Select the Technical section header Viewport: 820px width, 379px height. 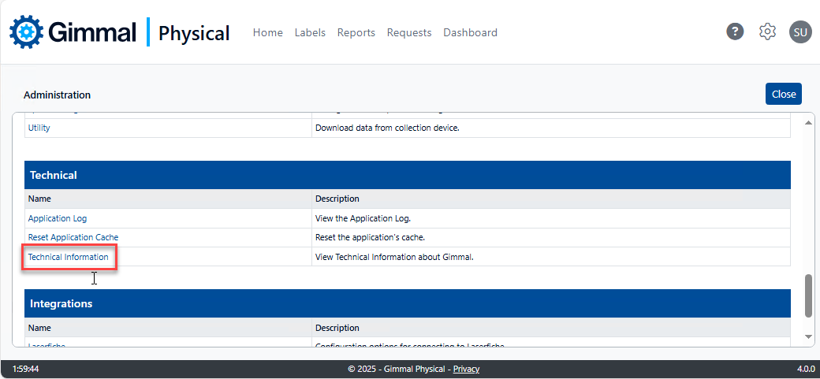coord(408,175)
